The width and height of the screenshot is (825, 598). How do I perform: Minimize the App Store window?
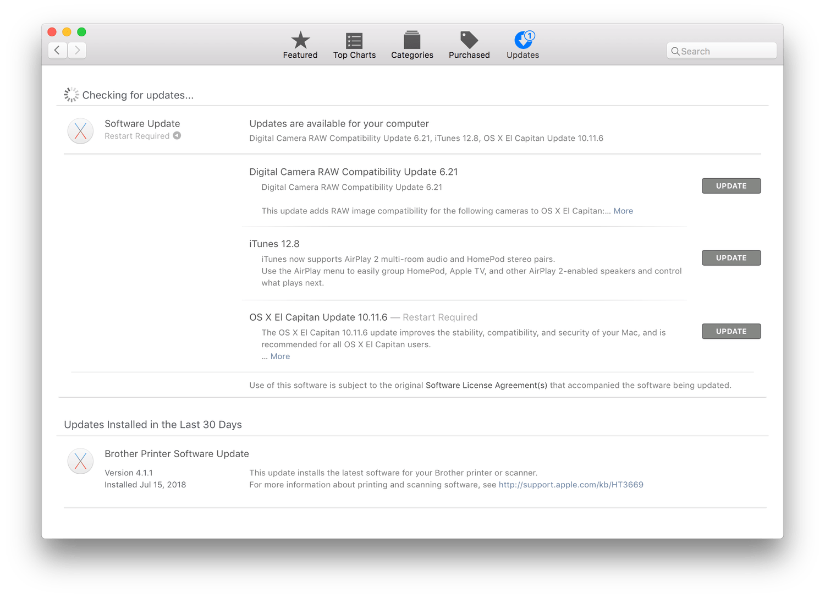pos(67,32)
